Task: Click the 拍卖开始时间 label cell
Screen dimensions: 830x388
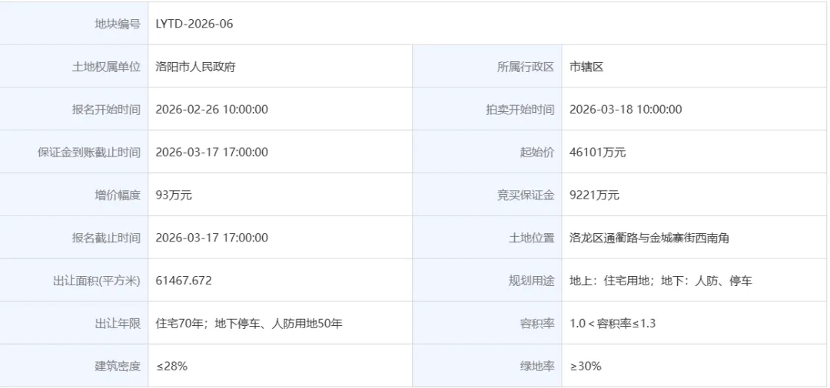Action: click(487, 110)
